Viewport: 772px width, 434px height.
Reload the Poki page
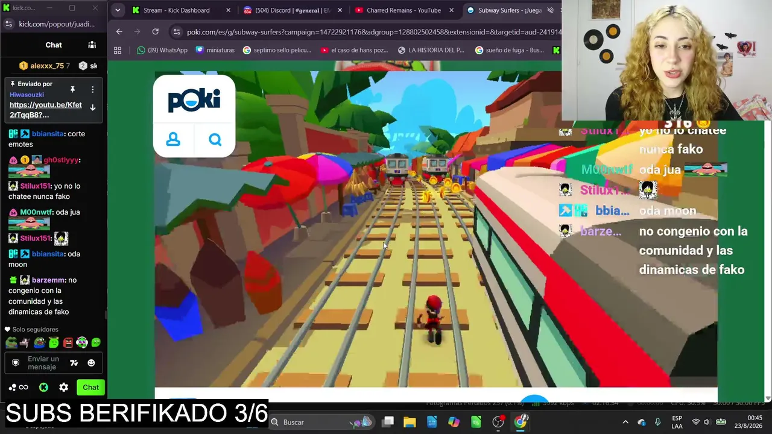[155, 32]
